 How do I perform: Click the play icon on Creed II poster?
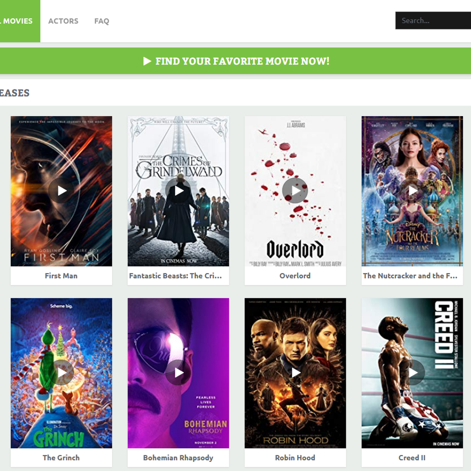pyautogui.click(x=413, y=373)
